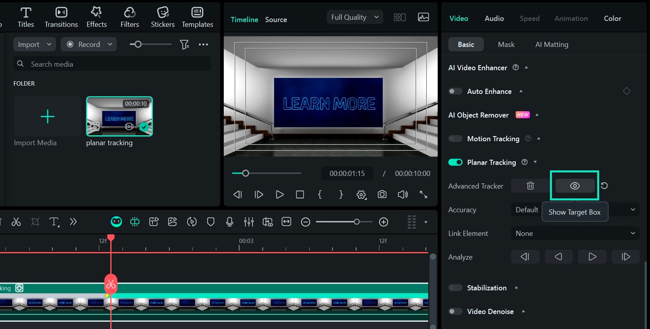Collapse the AI Video Enhancer section
This screenshot has height=329, width=650.
526,67
